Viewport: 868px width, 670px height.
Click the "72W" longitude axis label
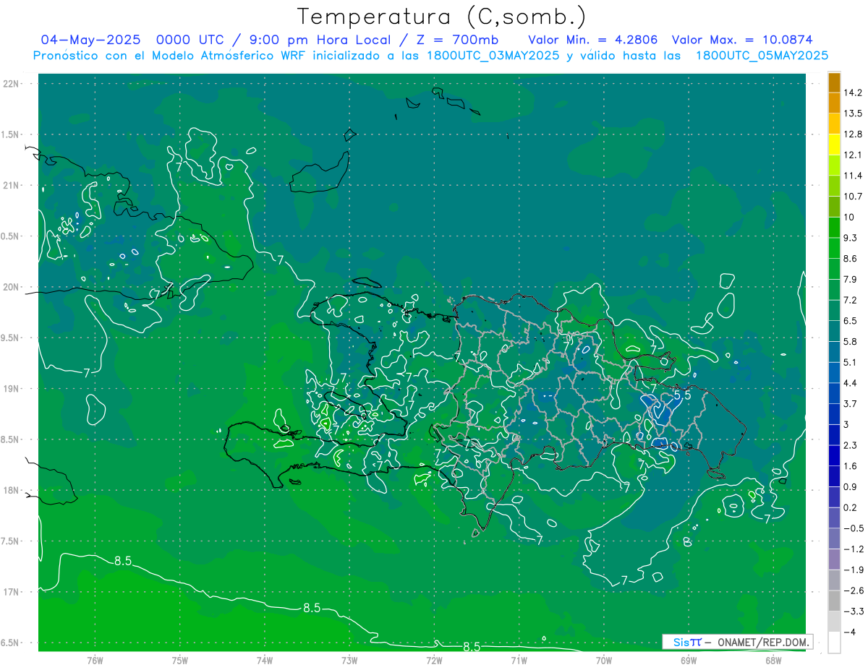[x=434, y=661]
